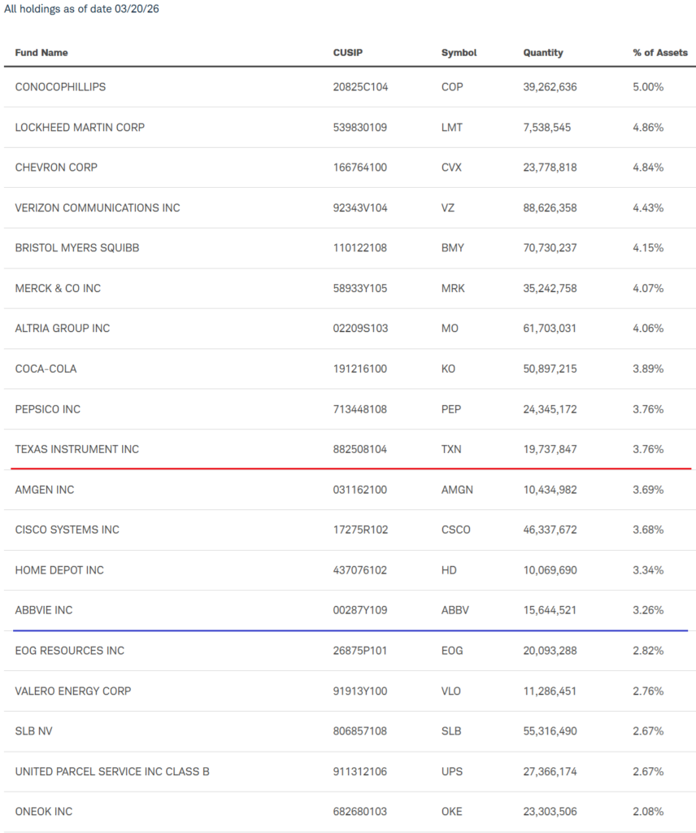
Task: Select VERIZON COMMUNICATIONS INC row name
Action: tap(98, 208)
